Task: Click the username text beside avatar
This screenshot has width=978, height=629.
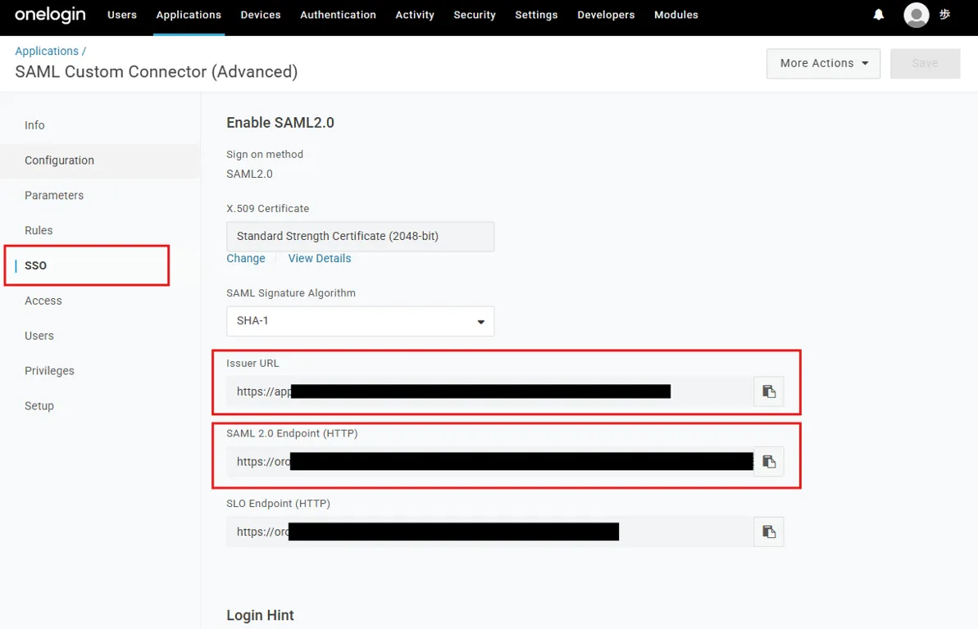Action: (945, 15)
